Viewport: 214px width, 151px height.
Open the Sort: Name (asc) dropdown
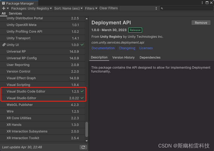[68, 9]
